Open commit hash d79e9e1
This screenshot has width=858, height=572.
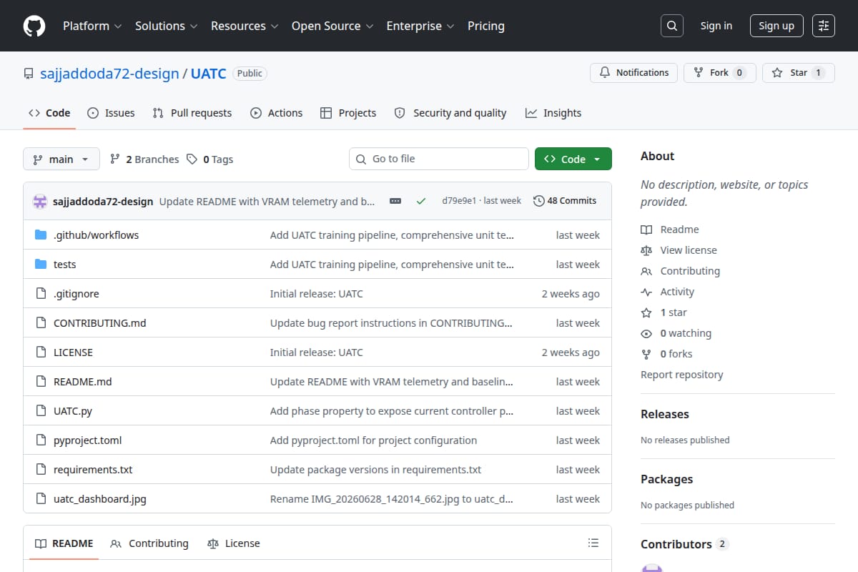[x=459, y=201]
